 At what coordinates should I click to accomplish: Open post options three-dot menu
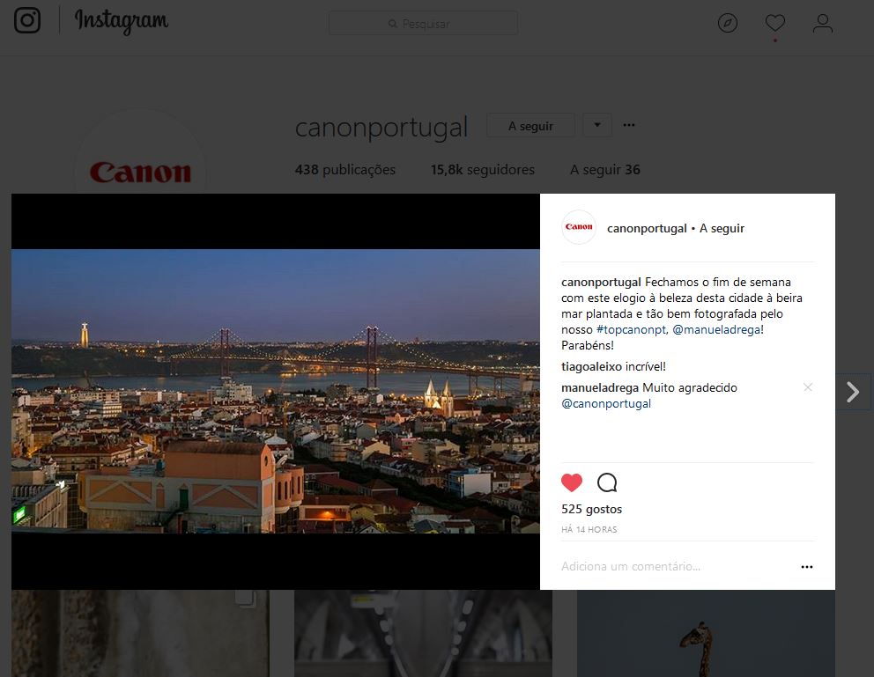(806, 567)
